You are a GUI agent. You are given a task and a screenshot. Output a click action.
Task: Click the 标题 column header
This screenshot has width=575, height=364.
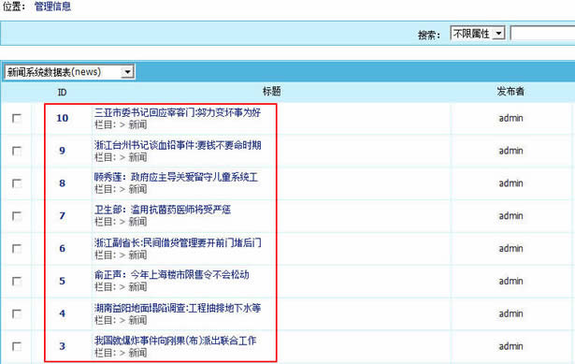tap(271, 91)
